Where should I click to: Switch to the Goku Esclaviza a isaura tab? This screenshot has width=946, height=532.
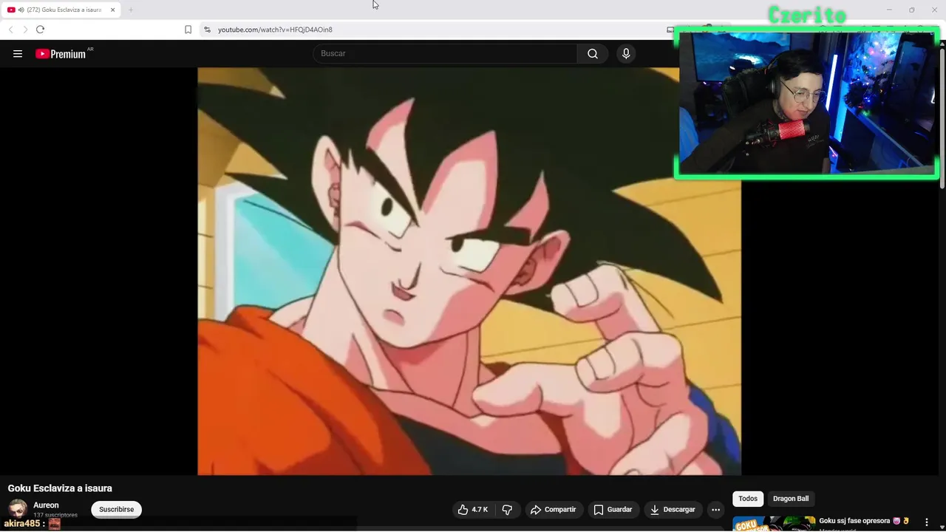62,10
